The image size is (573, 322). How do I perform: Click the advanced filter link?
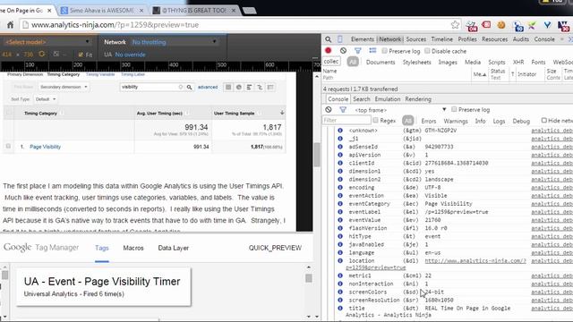tap(208, 88)
